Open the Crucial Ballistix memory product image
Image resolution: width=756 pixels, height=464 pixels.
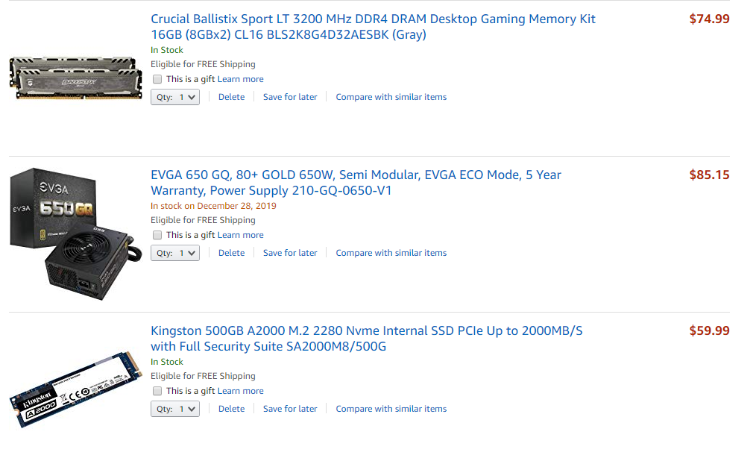75,78
